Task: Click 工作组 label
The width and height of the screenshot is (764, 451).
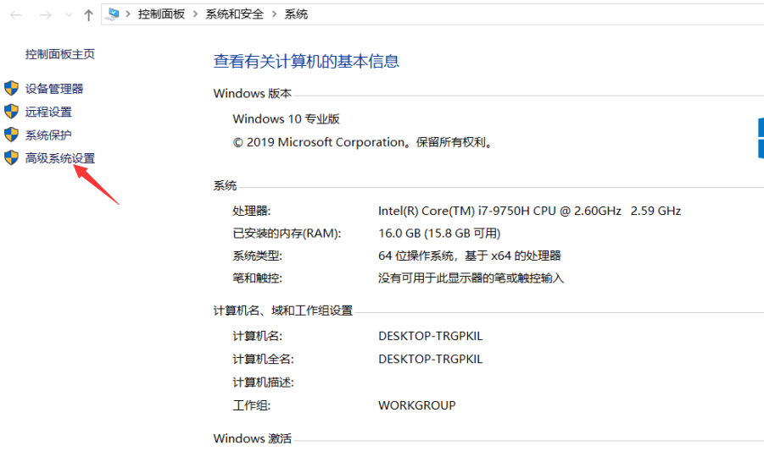Action: point(252,405)
